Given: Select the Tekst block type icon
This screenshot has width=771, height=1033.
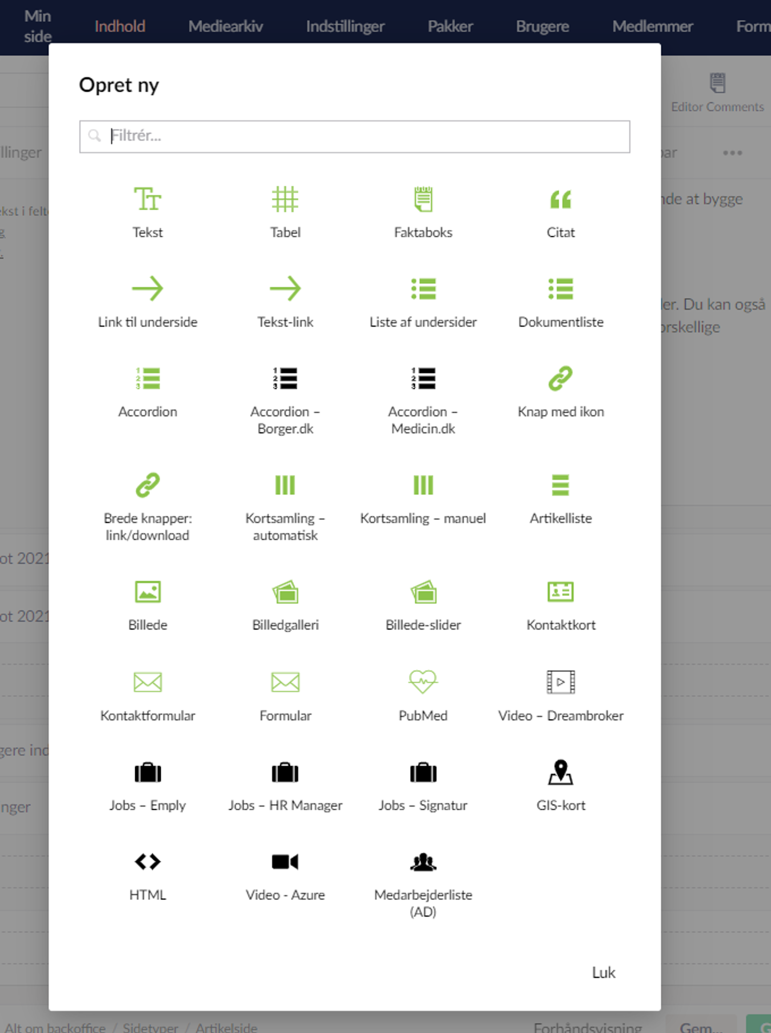Looking at the screenshot, I should tap(147, 199).
